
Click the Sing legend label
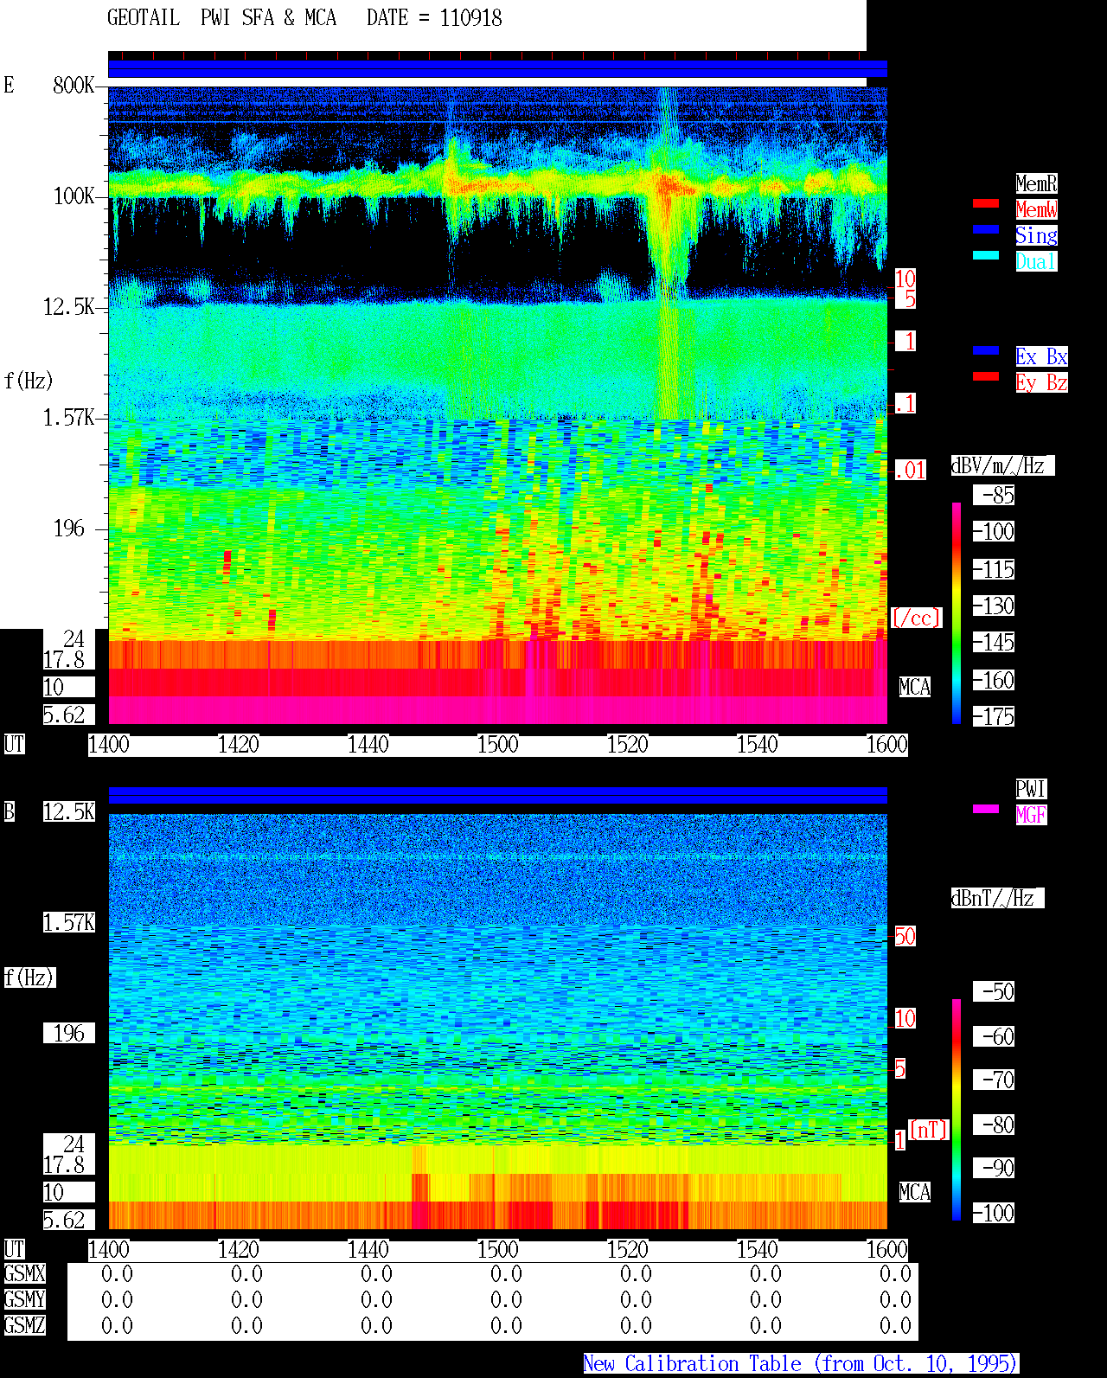click(1036, 235)
